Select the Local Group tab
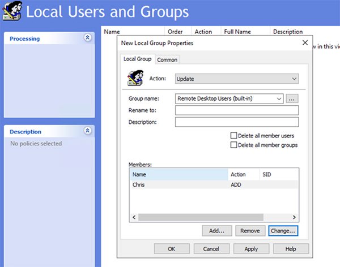Viewport: 340px width, 267px height. pyautogui.click(x=137, y=59)
